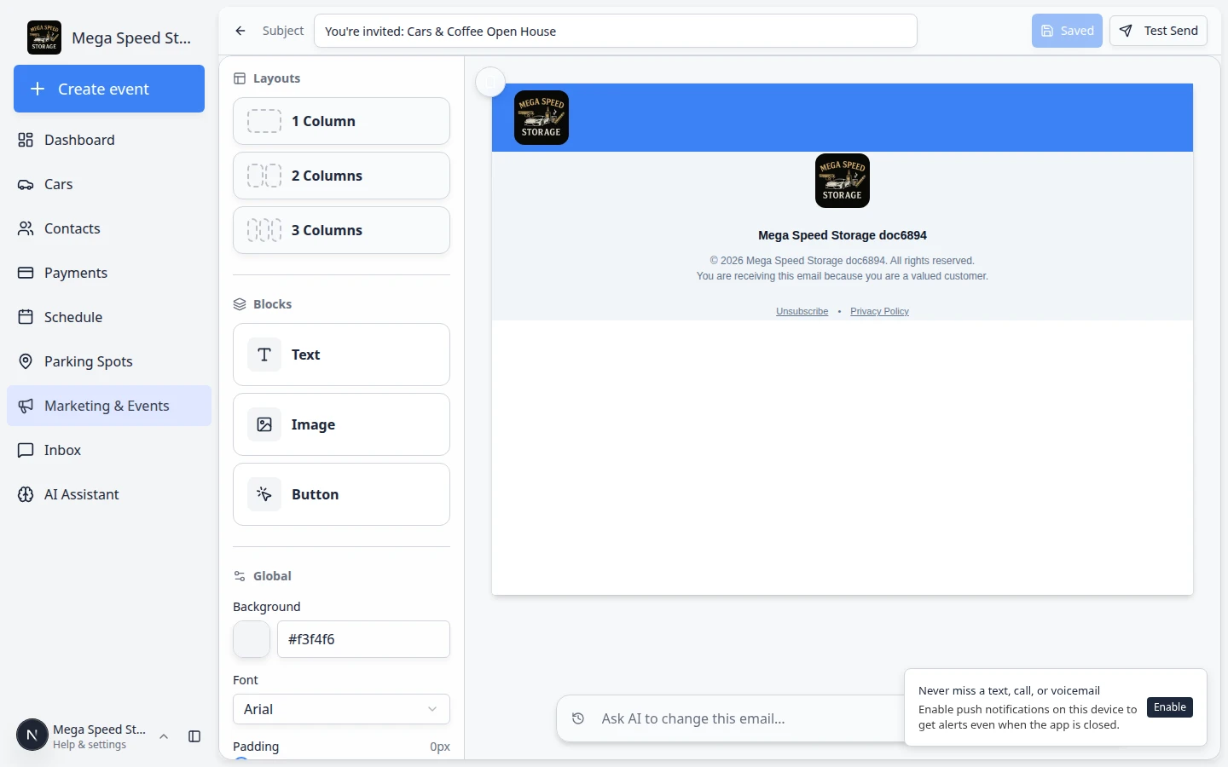Click the header logo image in email preview
This screenshot has width=1228, height=767.
click(x=542, y=118)
